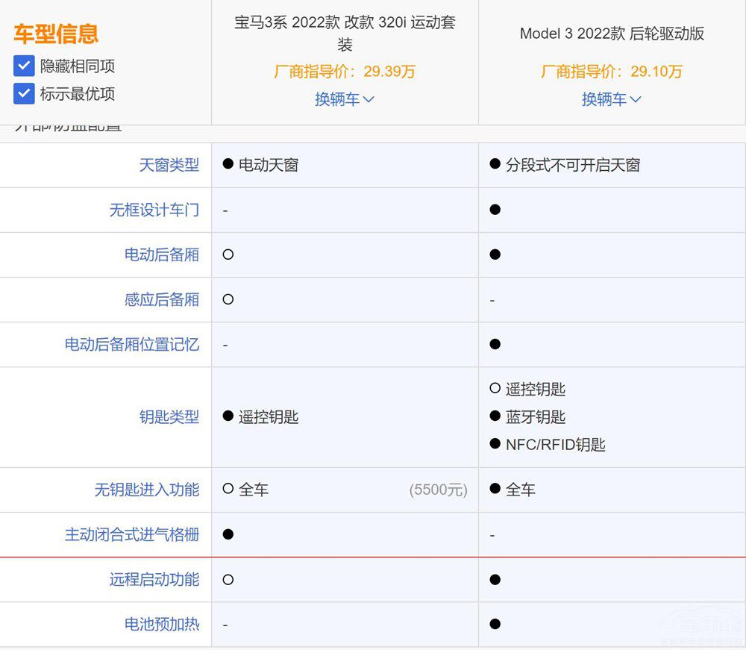746x650 pixels.
Task: Uncheck the 标示最优项 checkbox
Action: (x=24, y=94)
